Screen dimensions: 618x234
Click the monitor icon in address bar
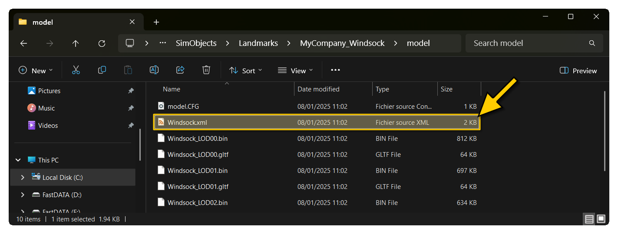point(130,43)
